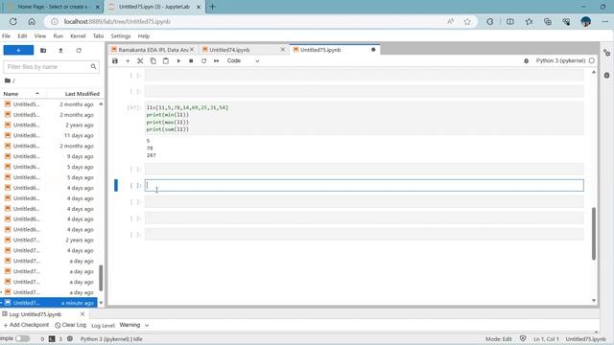This screenshot has width=614, height=345.
Task: Sort files by Last Modified column
Action: click(82, 94)
